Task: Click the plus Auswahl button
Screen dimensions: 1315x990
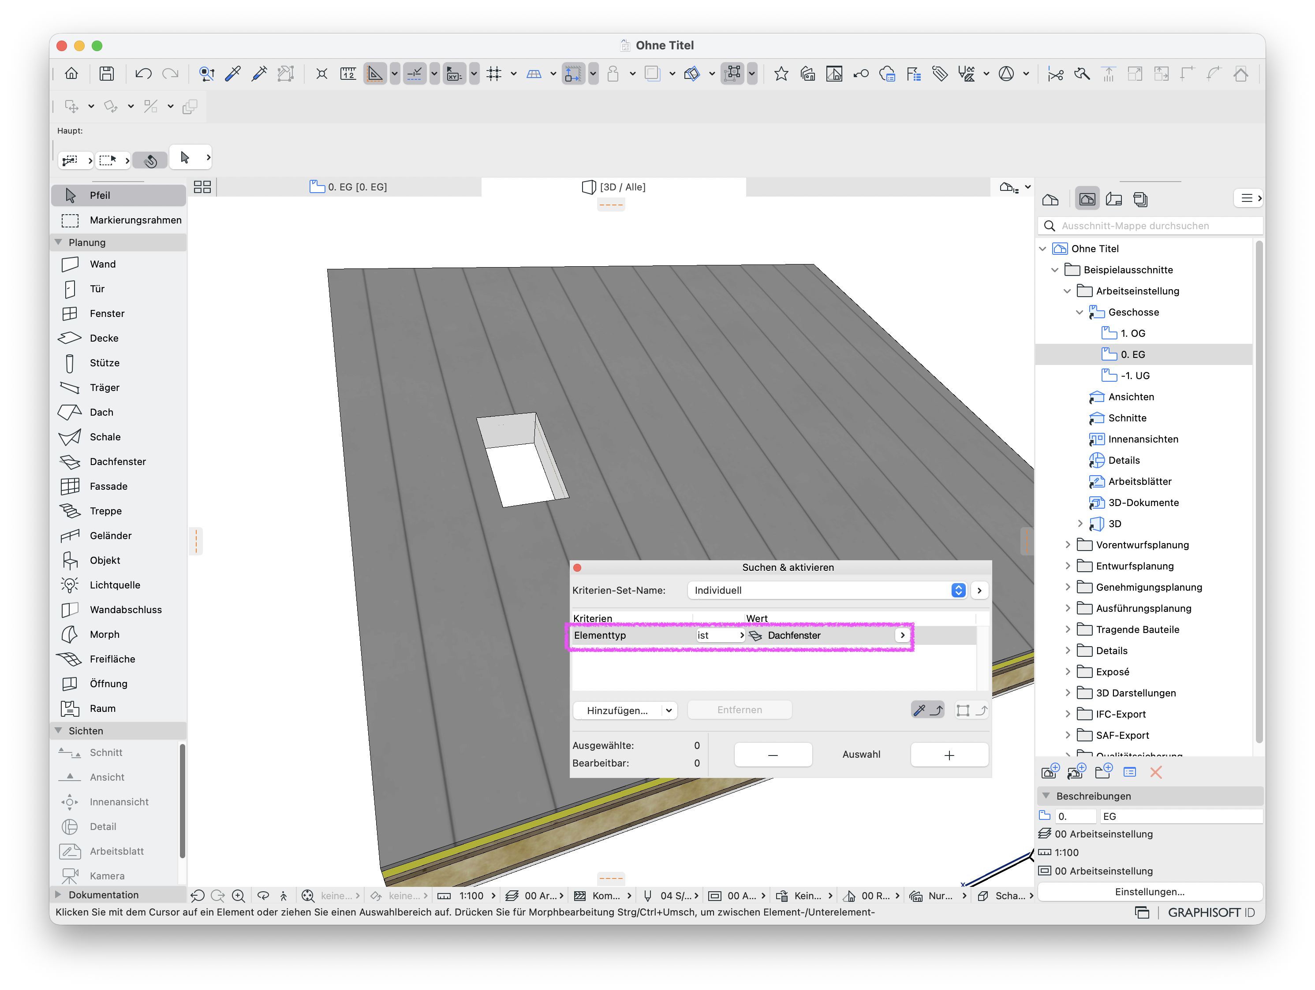Action: coord(949,755)
